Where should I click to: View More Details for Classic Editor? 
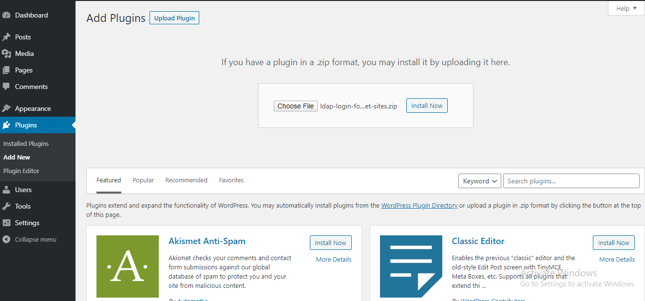click(x=617, y=259)
